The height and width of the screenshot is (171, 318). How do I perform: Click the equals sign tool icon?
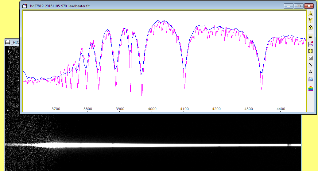pos(310,36)
